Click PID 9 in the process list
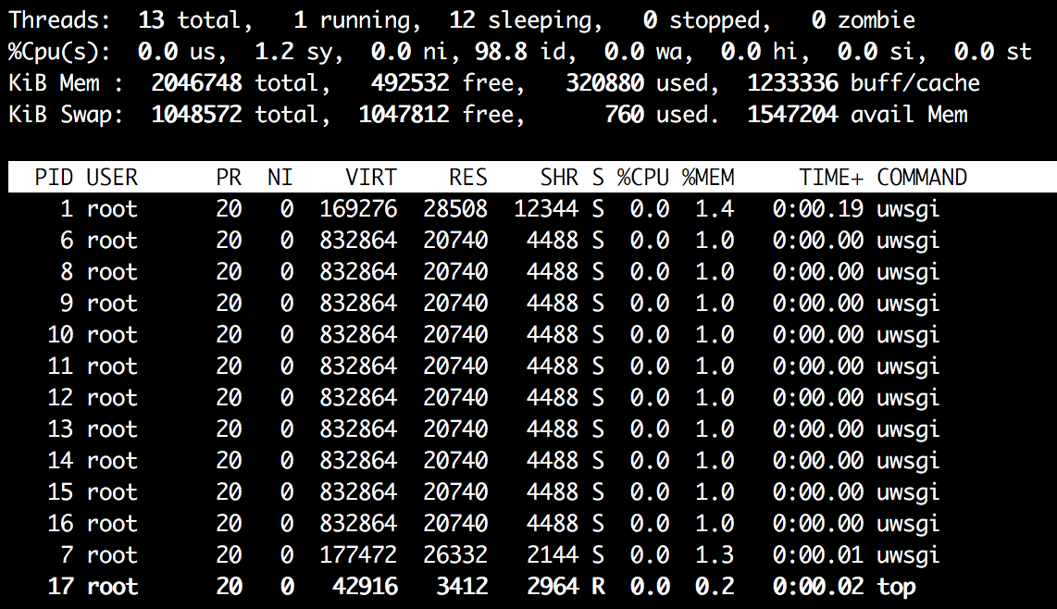The height and width of the screenshot is (609, 1057). (66, 303)
